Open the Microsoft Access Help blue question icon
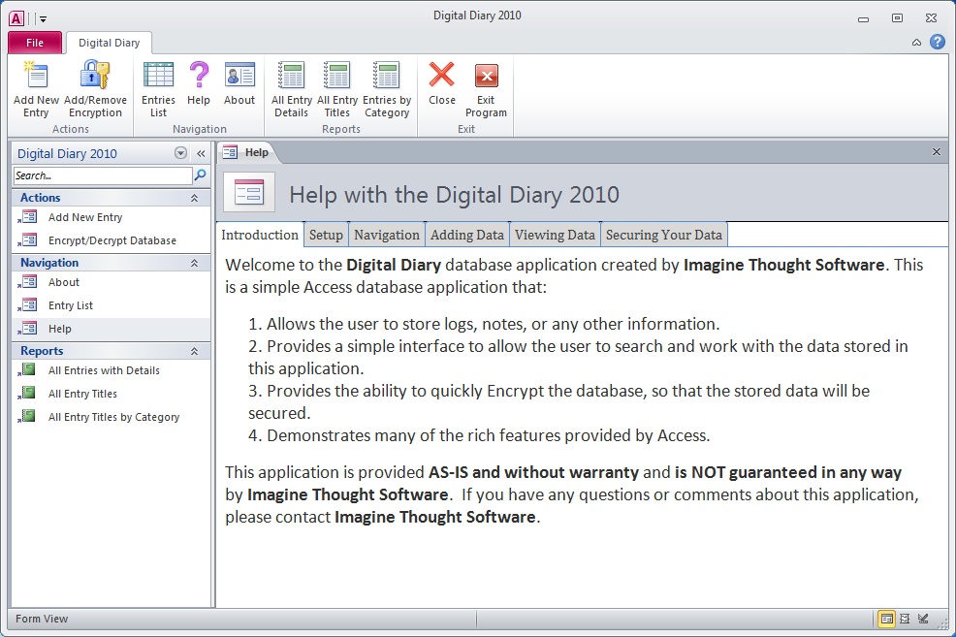 [x=938, y=42]
